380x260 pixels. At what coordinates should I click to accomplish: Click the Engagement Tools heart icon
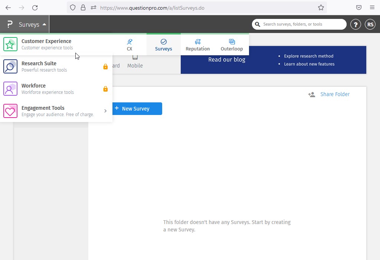pos(10,111)
